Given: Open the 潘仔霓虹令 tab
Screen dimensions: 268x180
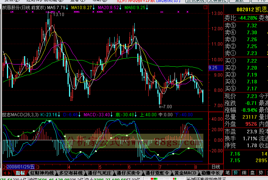Looking at the screenshot, I should [157, 173].
